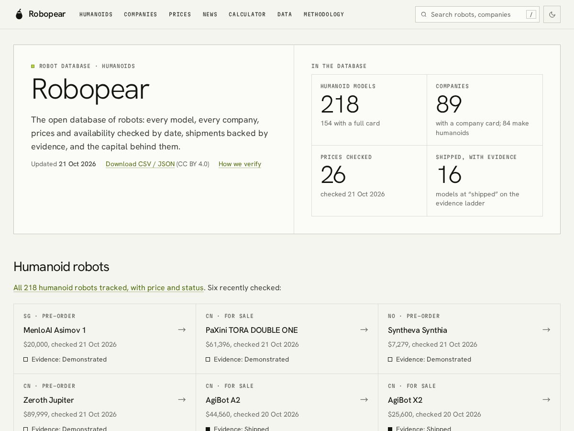574x431 pixels.
Task: Click the Updated 21 Oct 2026 text
Action: point(64,164)
